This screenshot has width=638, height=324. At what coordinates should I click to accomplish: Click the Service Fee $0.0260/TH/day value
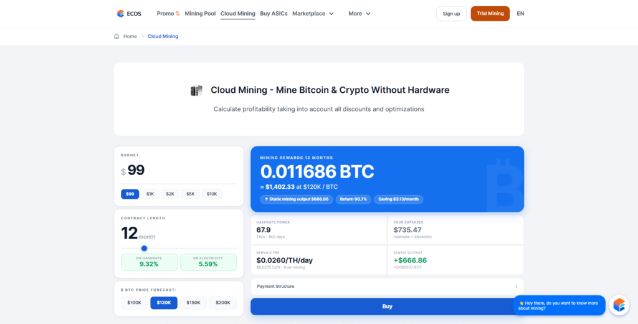coord(284,260)
